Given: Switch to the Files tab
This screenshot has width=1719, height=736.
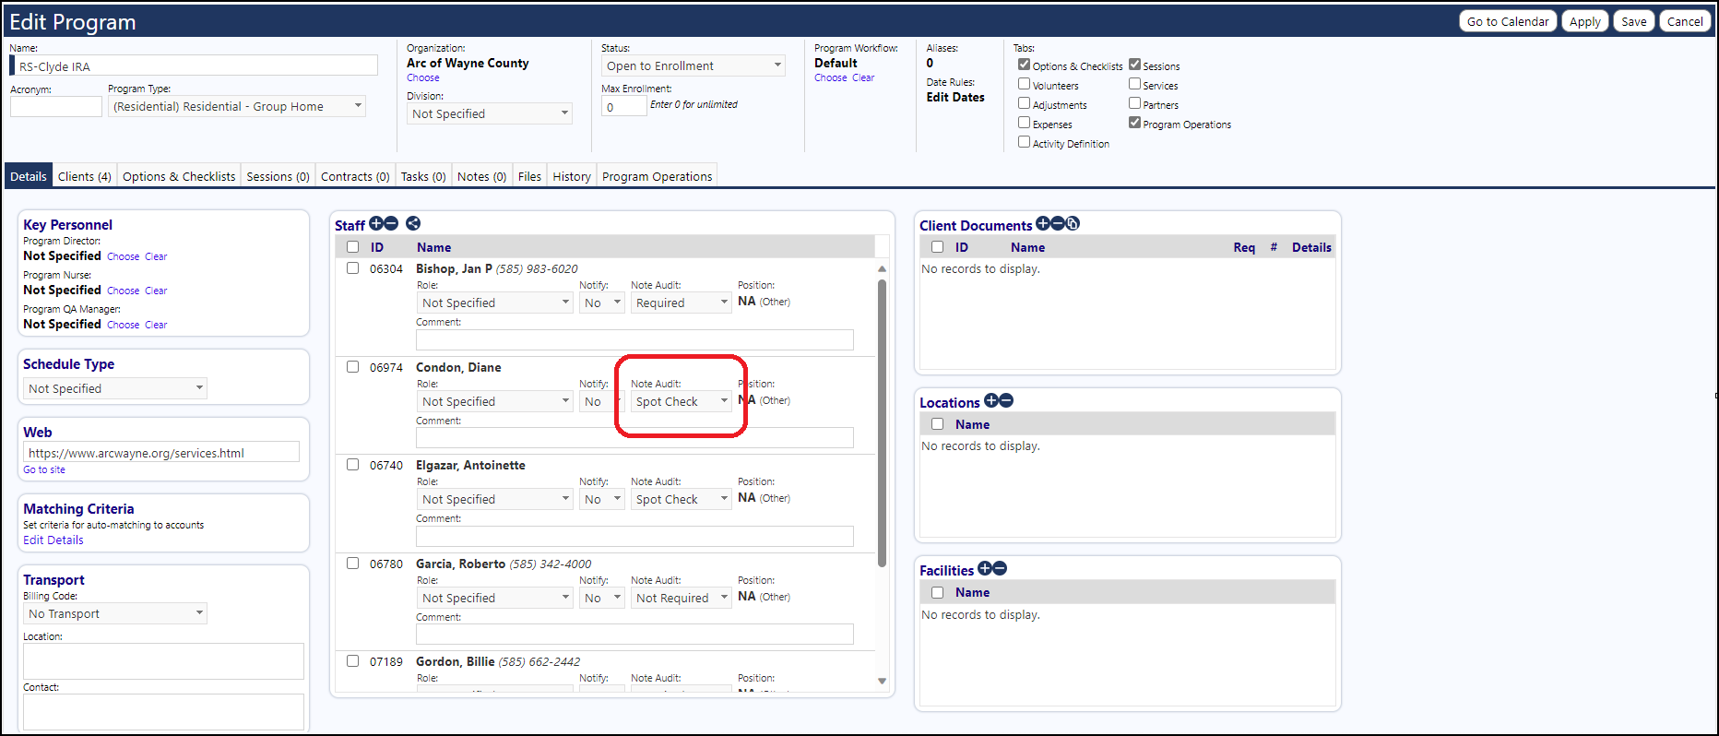Looking at the screenshot, I should tap(529, 176).
